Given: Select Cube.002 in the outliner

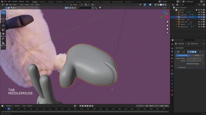Looking at the screenshot, I should [183, 17].
